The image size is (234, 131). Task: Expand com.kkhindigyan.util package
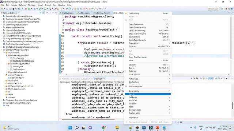click(7, 72)
